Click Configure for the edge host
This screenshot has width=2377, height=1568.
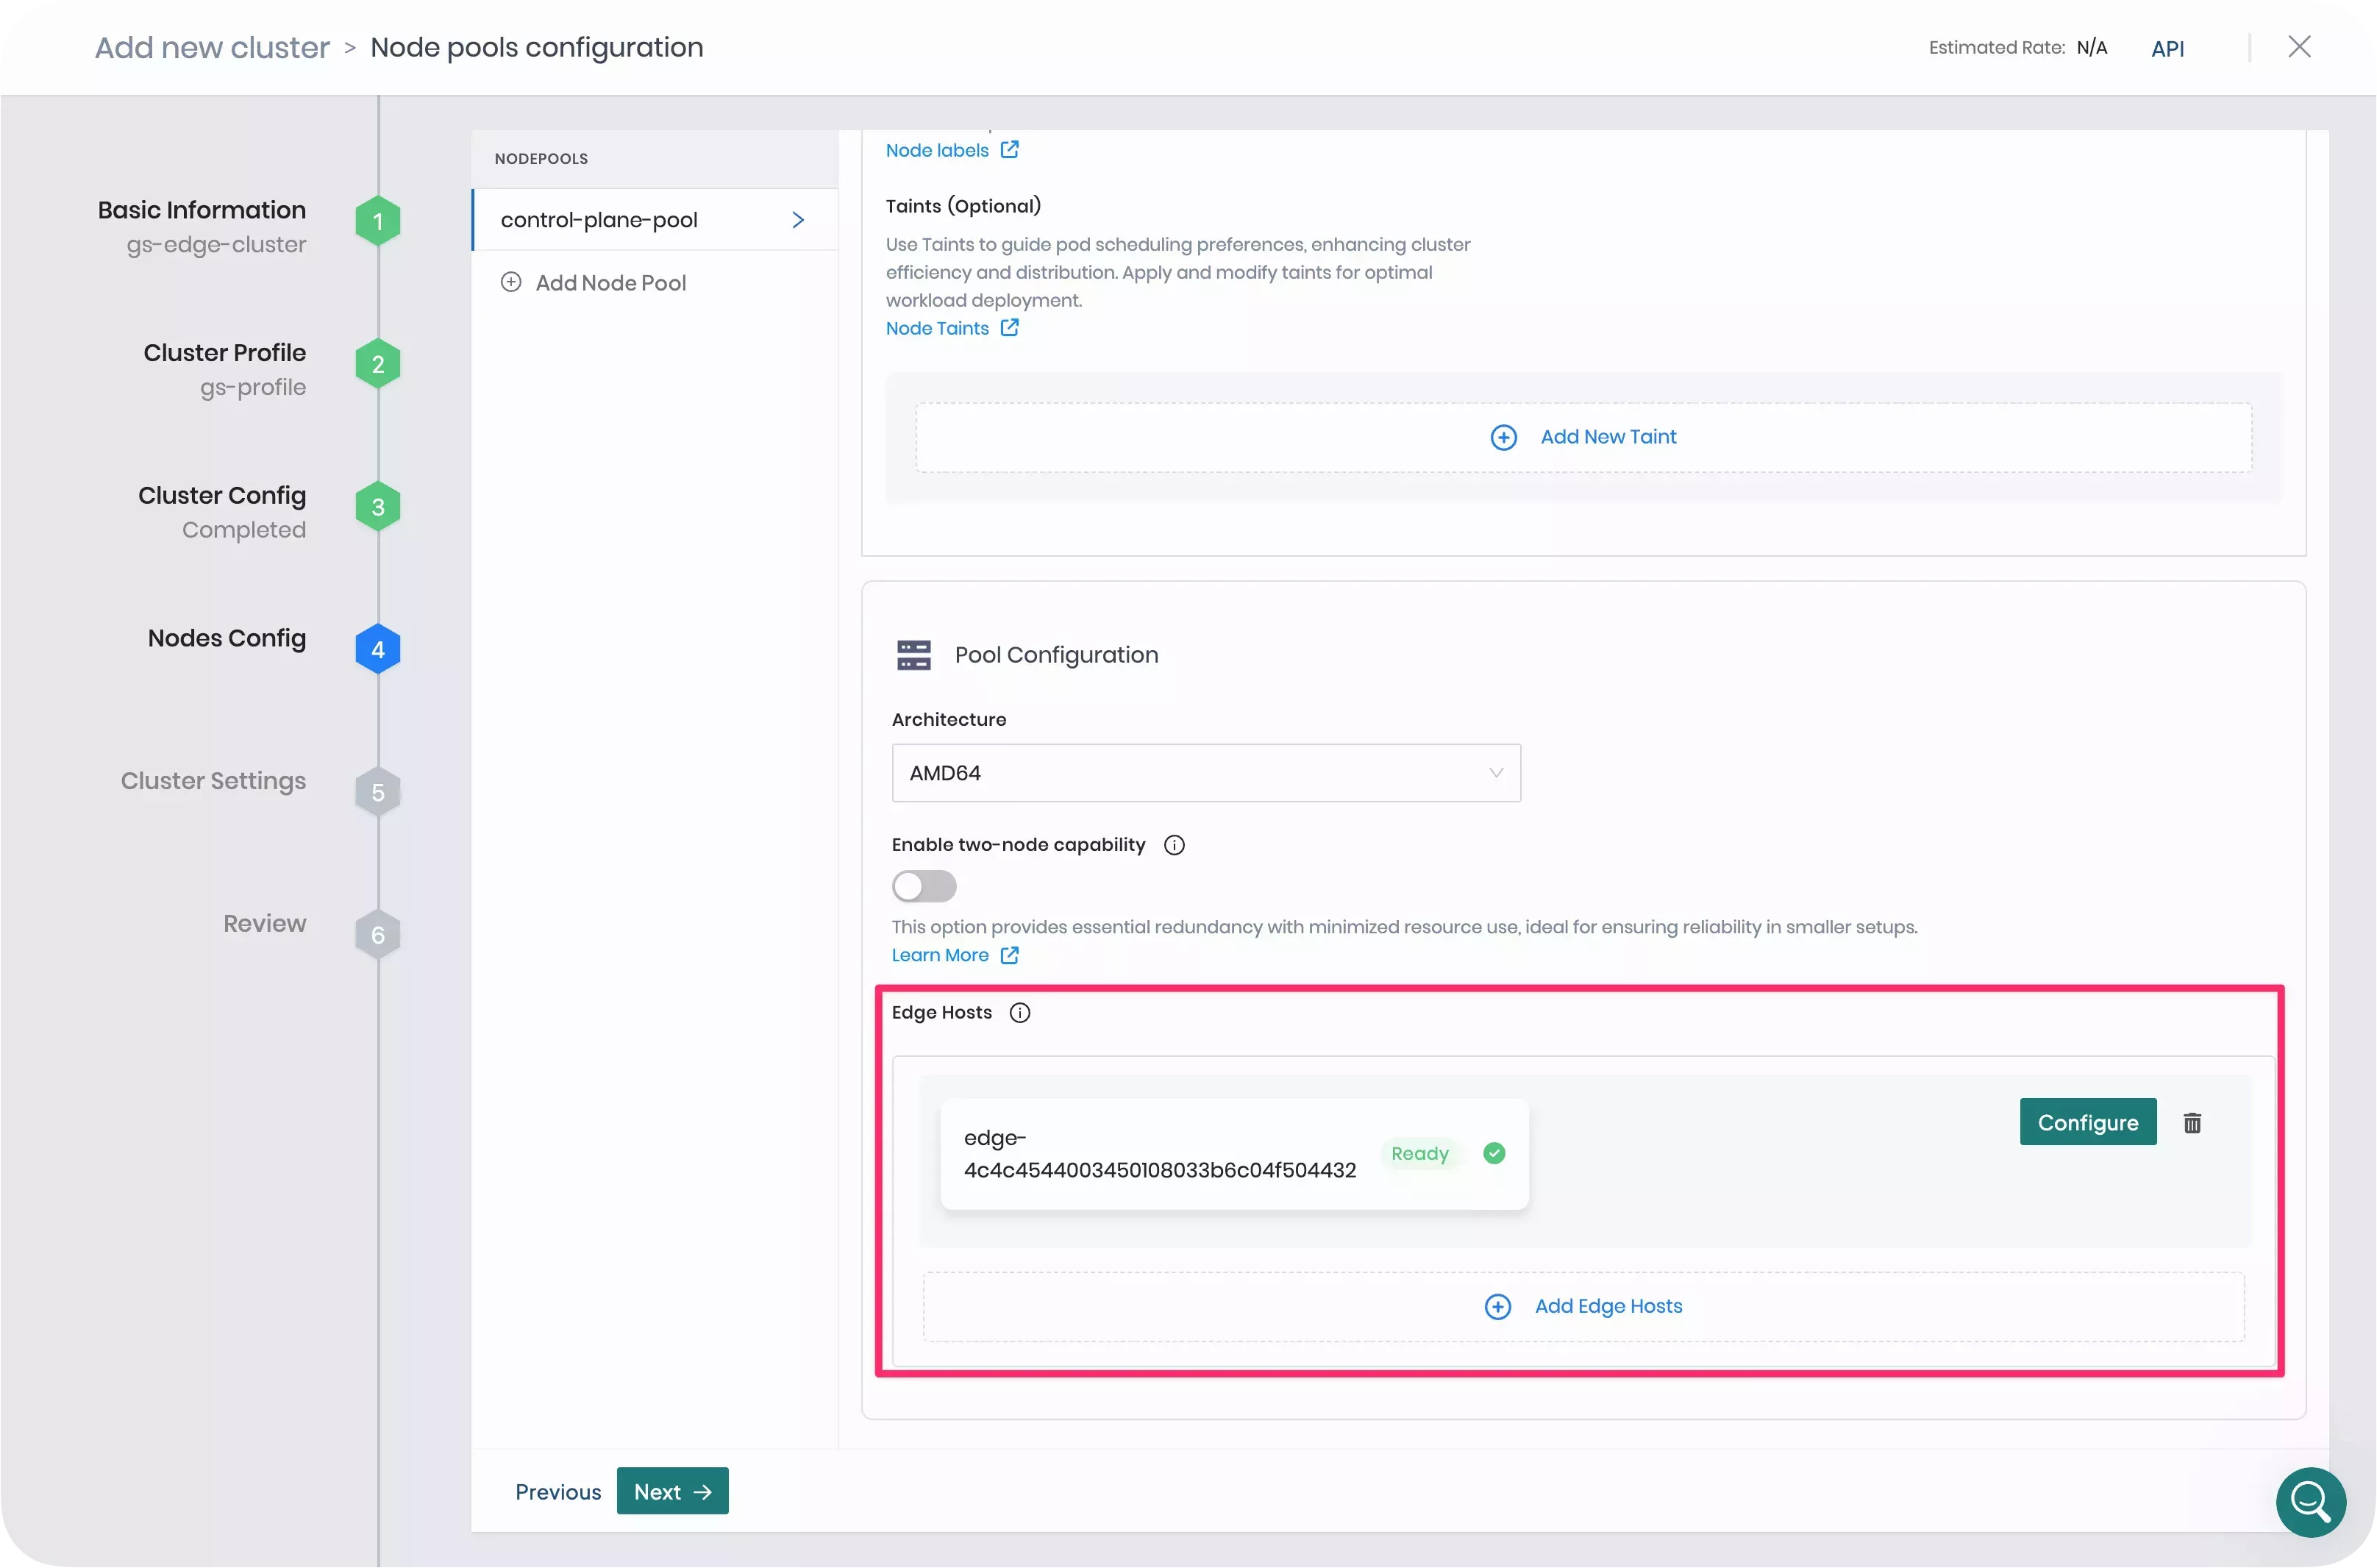(2088, 1122)
